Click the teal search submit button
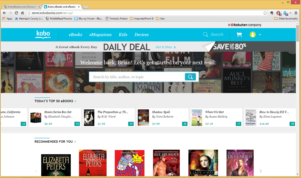Screen dimensions: 301x178 coord(191,77)
